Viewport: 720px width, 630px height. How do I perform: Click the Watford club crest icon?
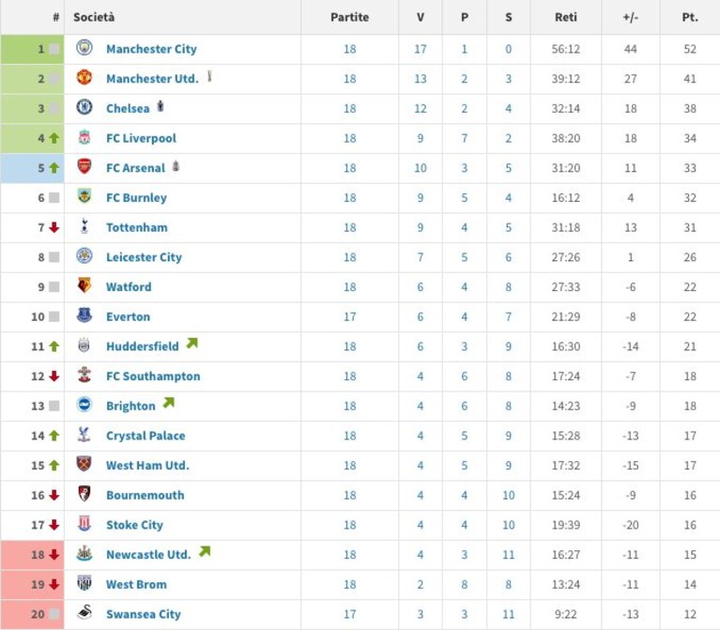(84, 285)
